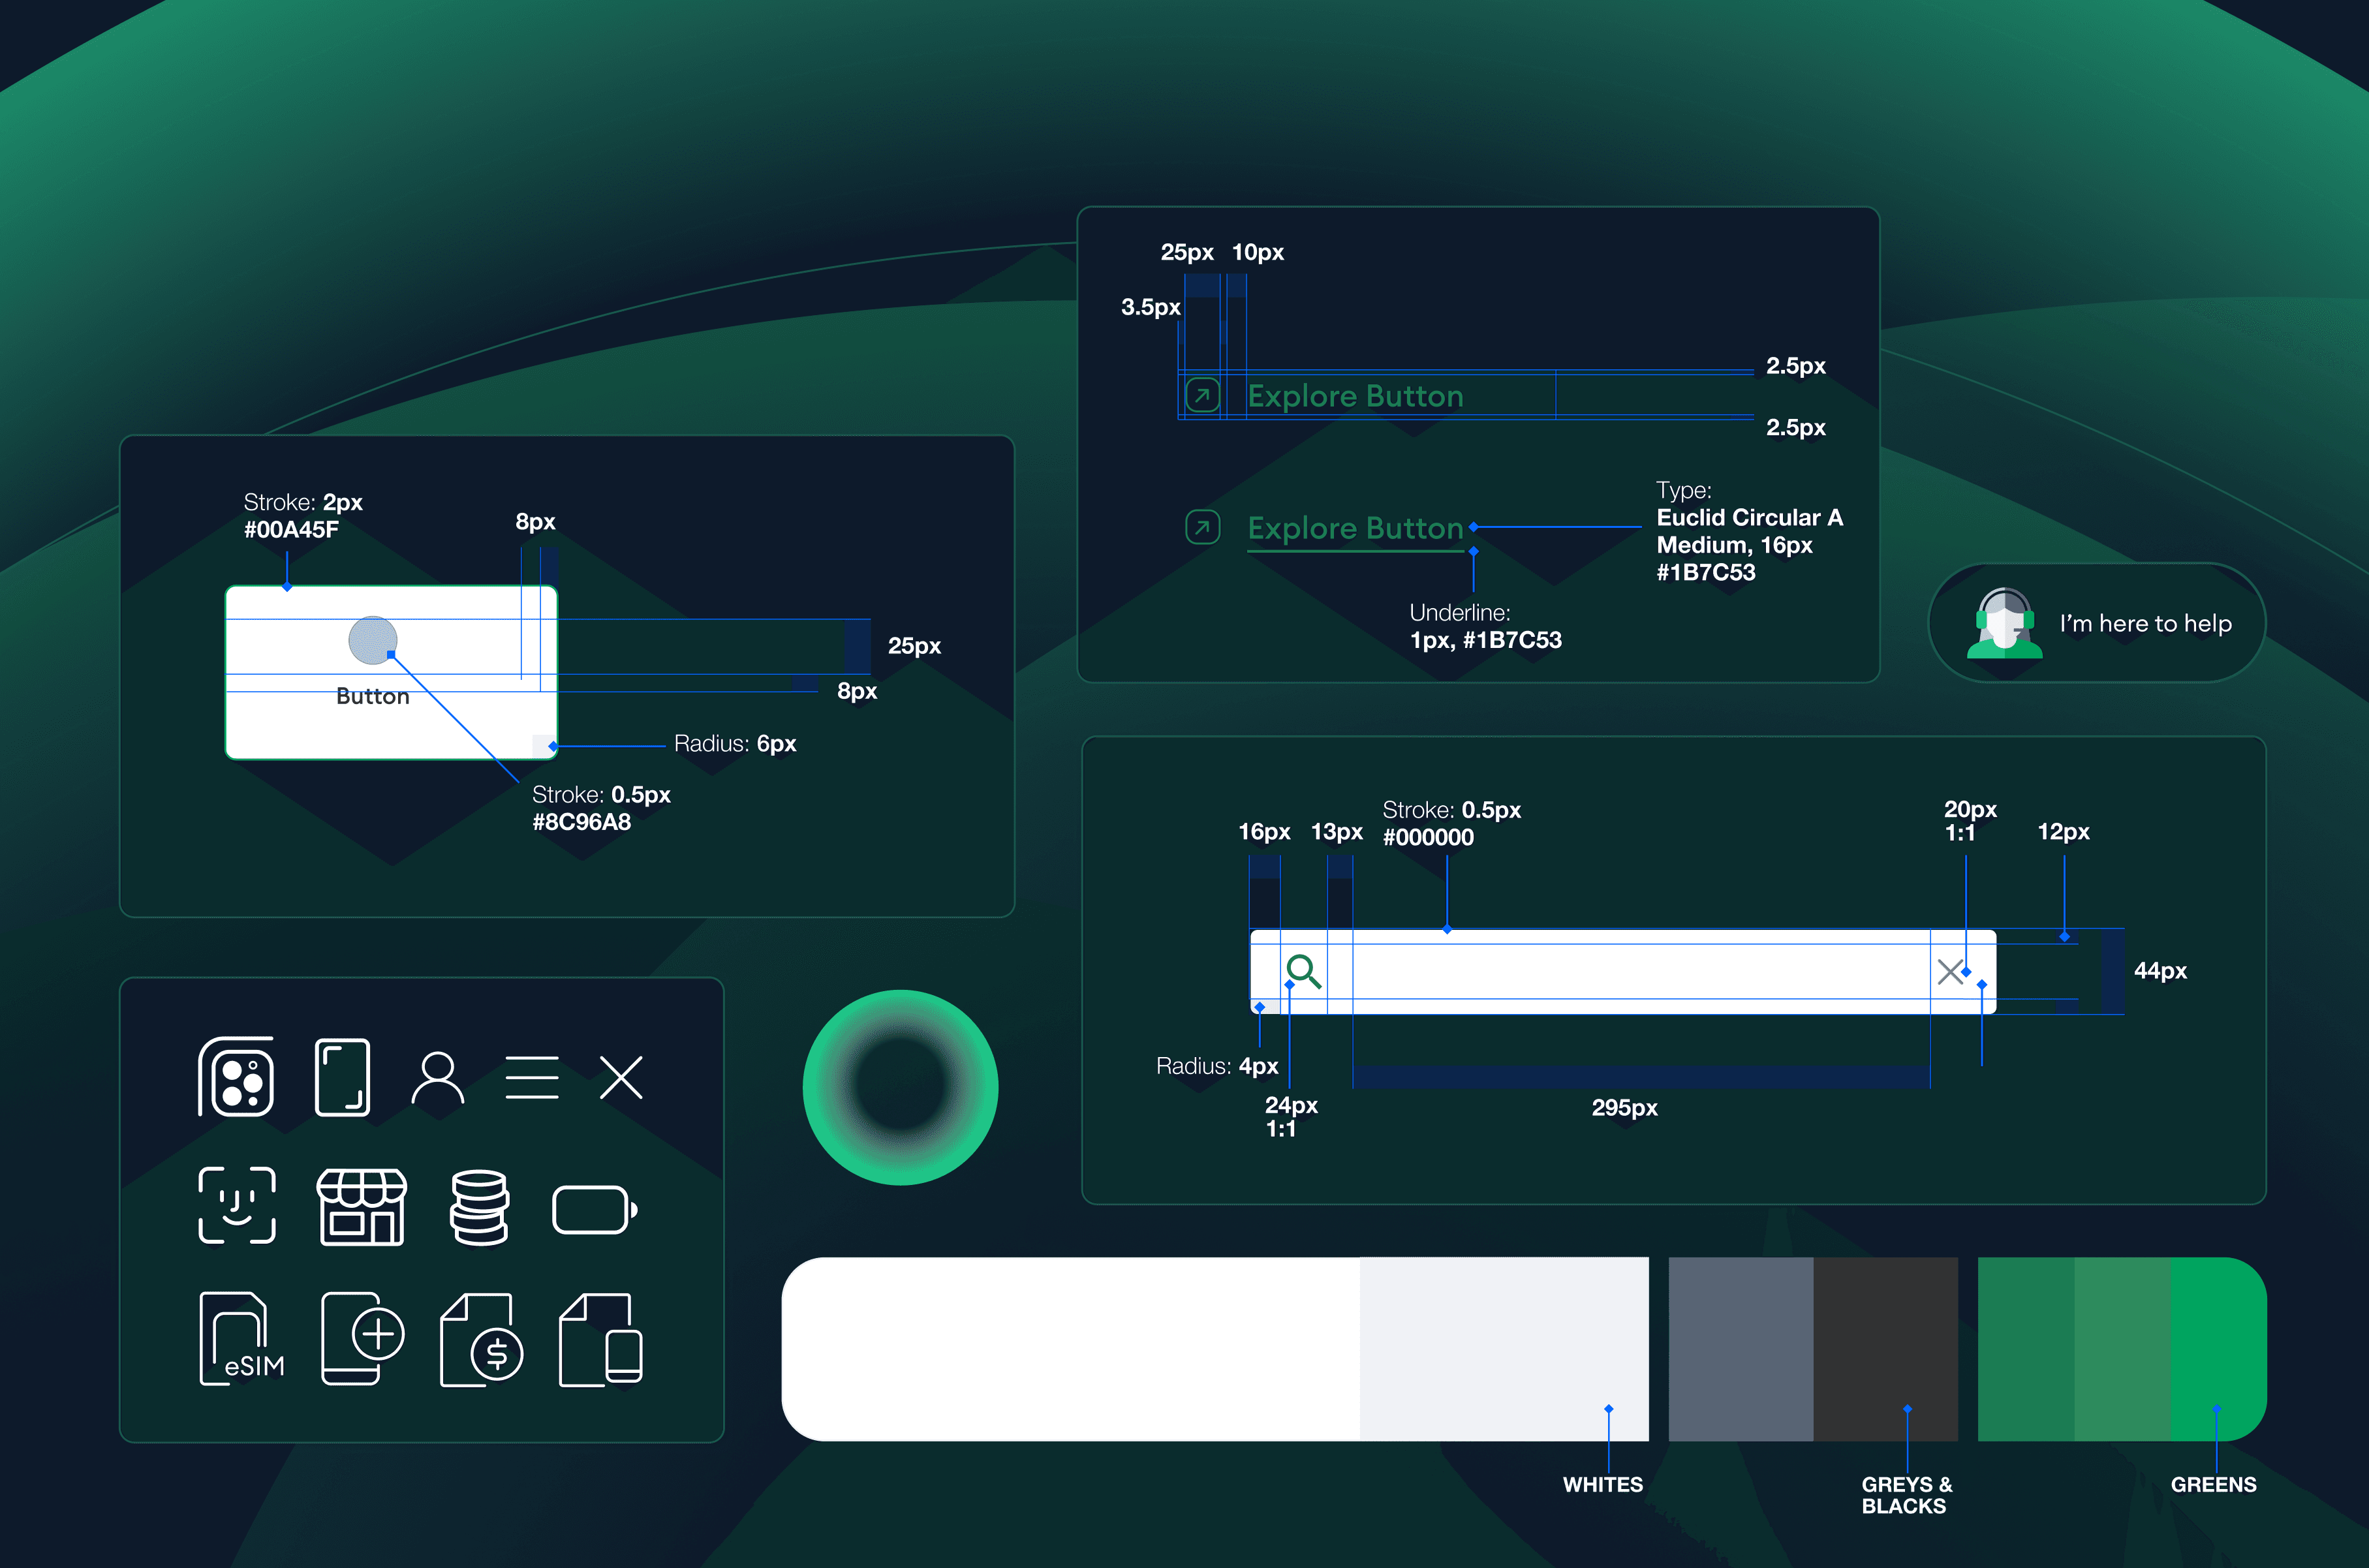Select the smartphone screen outline icon
The width and height of the screenshot is (2369, 1568).
tap(343, 1077)
